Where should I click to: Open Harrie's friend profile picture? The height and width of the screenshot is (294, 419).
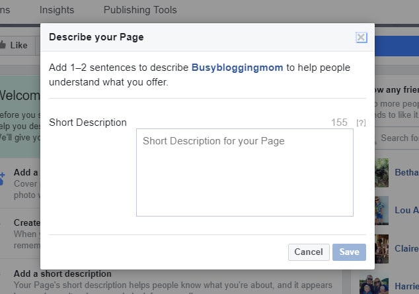pos(374,284)
